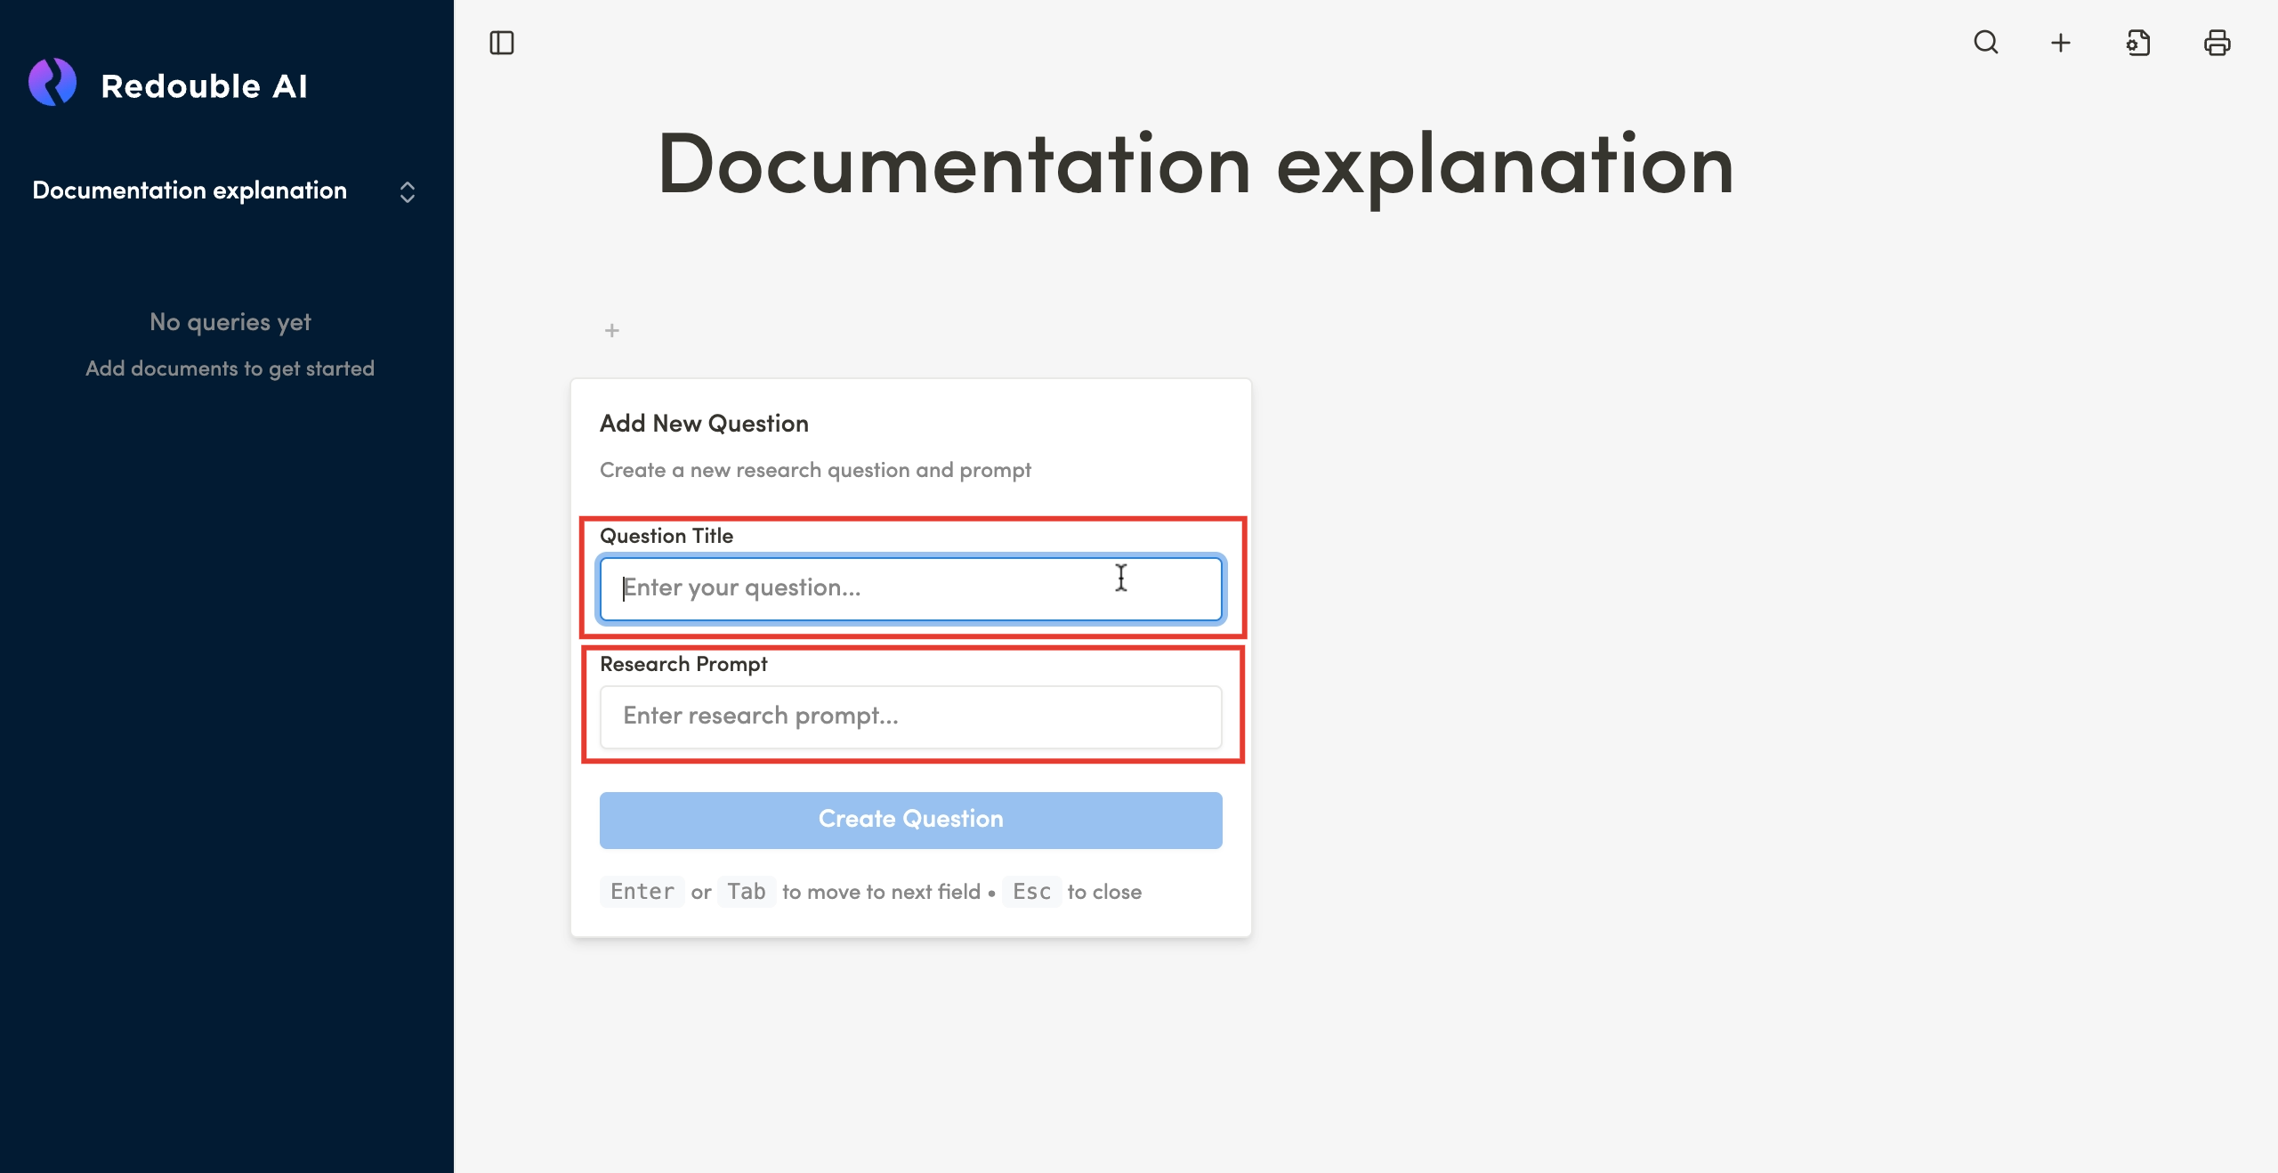Click the printer icon
The image size is (2278, 1173).
click(2217, 43)
